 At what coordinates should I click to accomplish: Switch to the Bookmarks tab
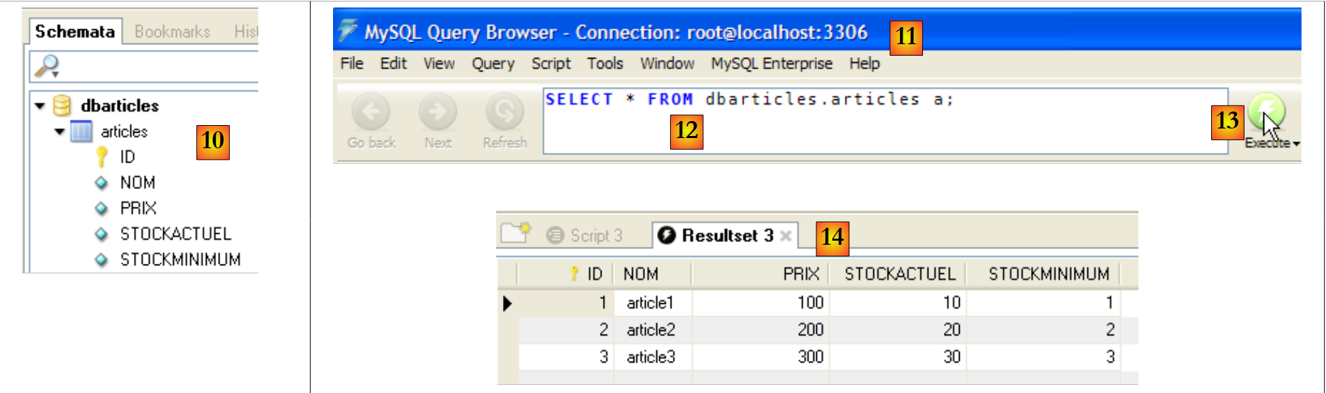pos(172,31)
